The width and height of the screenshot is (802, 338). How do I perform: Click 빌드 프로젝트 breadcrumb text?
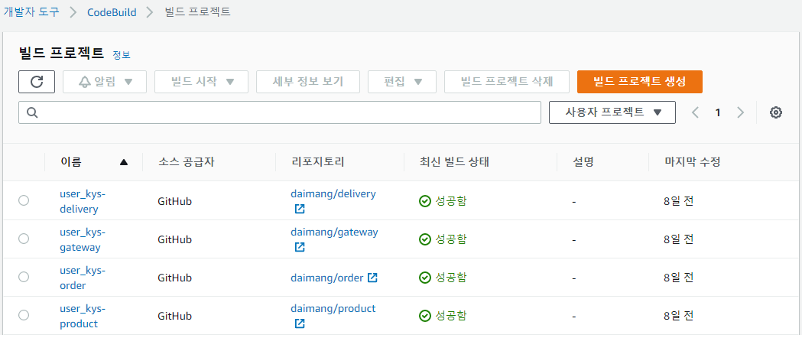click(x=198, y=12)
